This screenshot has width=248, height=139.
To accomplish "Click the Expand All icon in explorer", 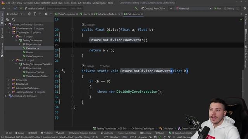I will pyautogui.click(x=35, y=14).
